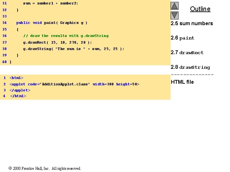This screenshot has width=230, height=172.
Task: Click the width=300 attribute text
Action: coord(103,84)
